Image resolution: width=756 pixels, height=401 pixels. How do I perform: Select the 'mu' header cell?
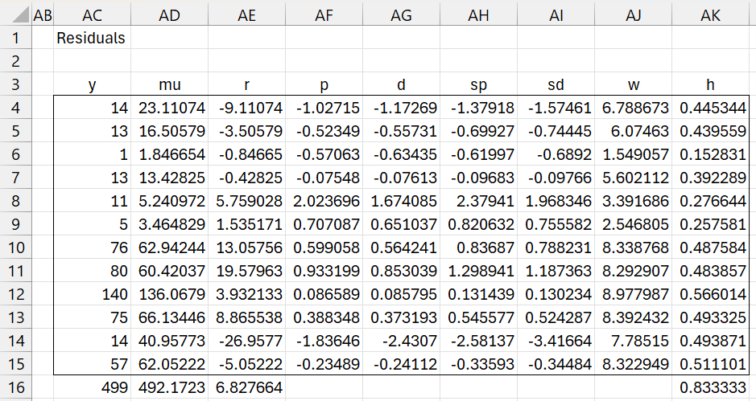tap(169, 84)
